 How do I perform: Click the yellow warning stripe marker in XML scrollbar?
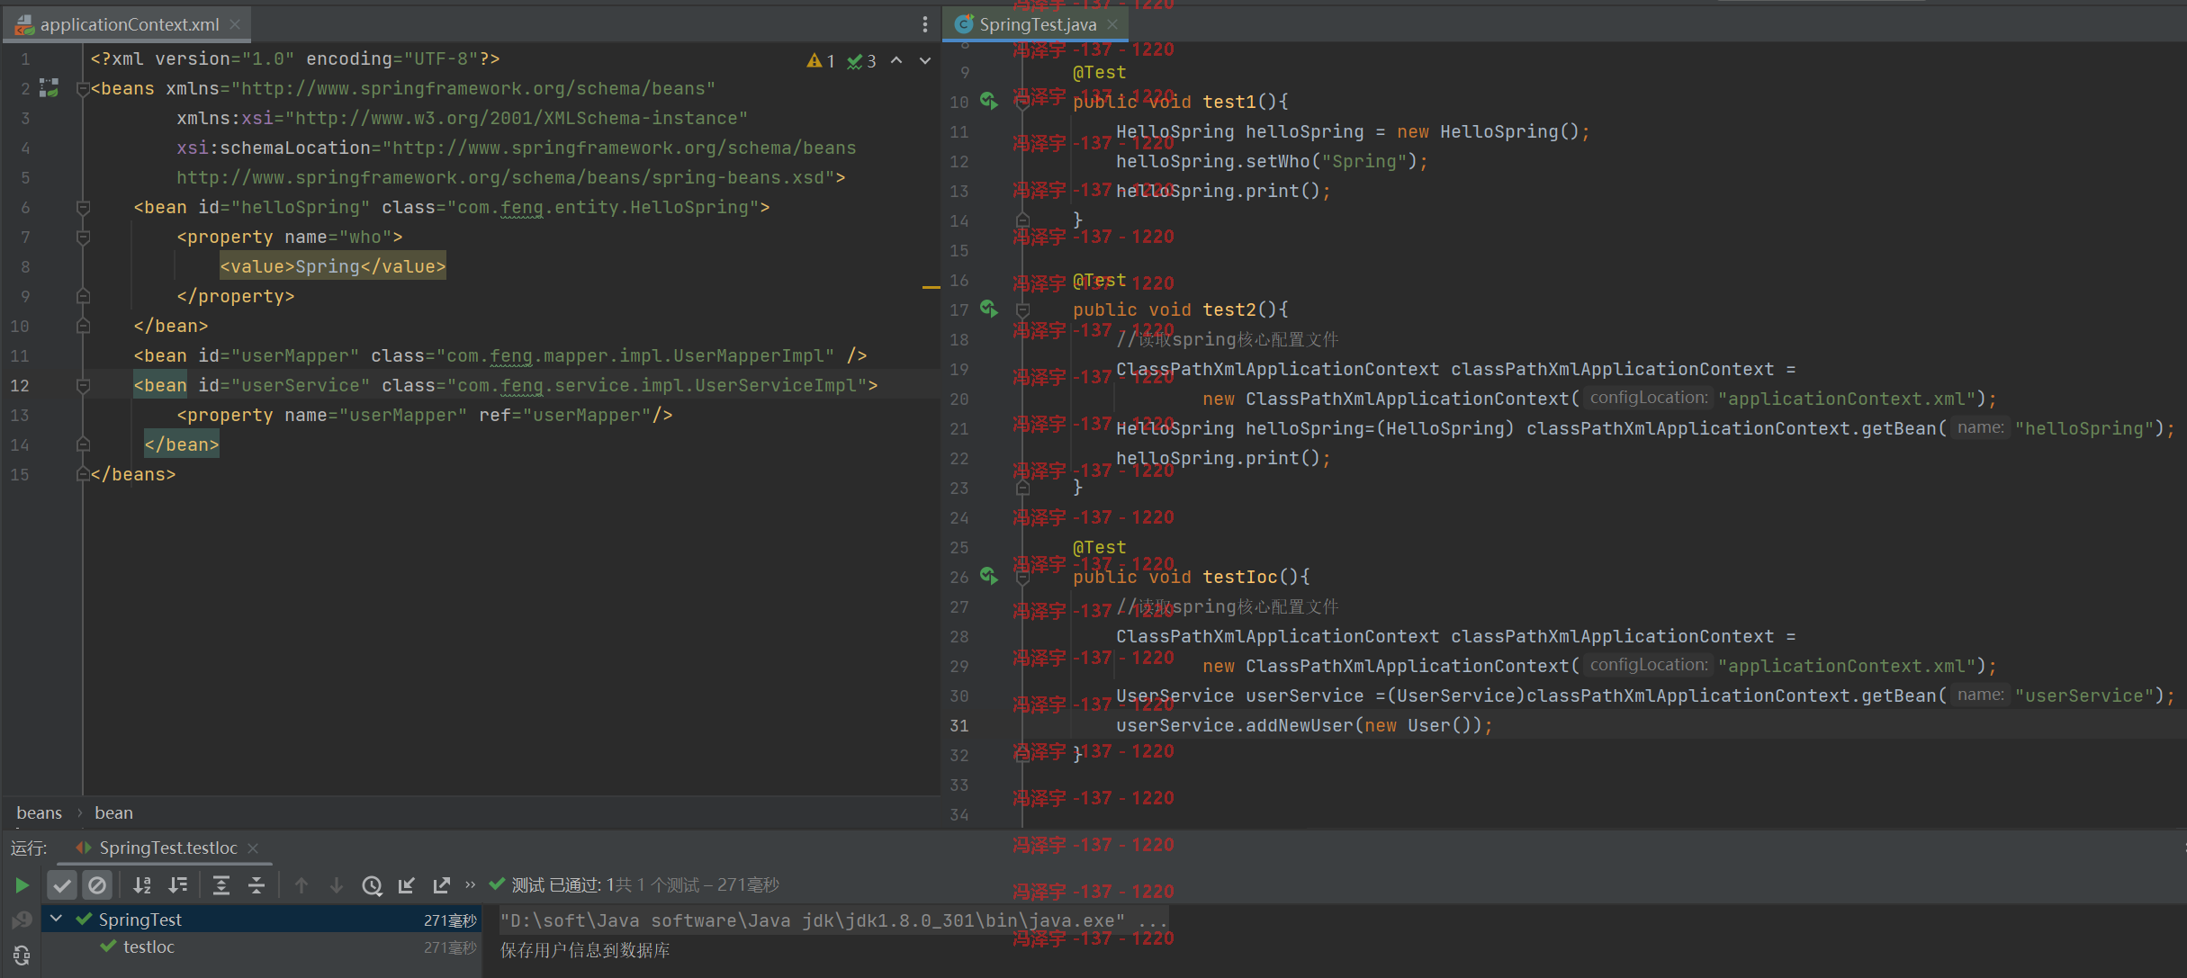coord(931,287)
